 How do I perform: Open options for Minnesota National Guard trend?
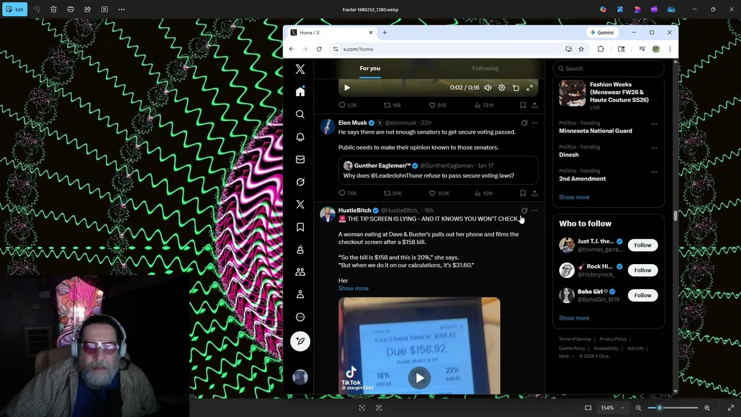coord(654,124)
